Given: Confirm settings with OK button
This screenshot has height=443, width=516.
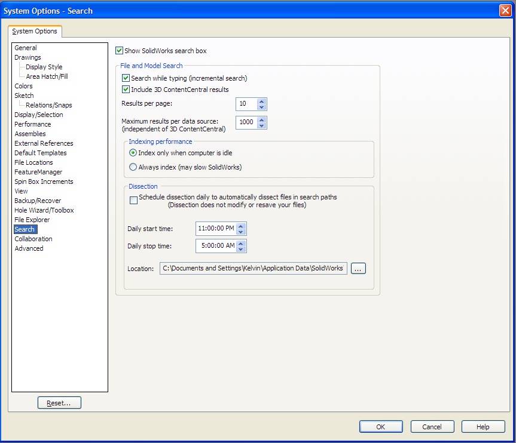Looking at the screenshot, I should coord(381,426).
